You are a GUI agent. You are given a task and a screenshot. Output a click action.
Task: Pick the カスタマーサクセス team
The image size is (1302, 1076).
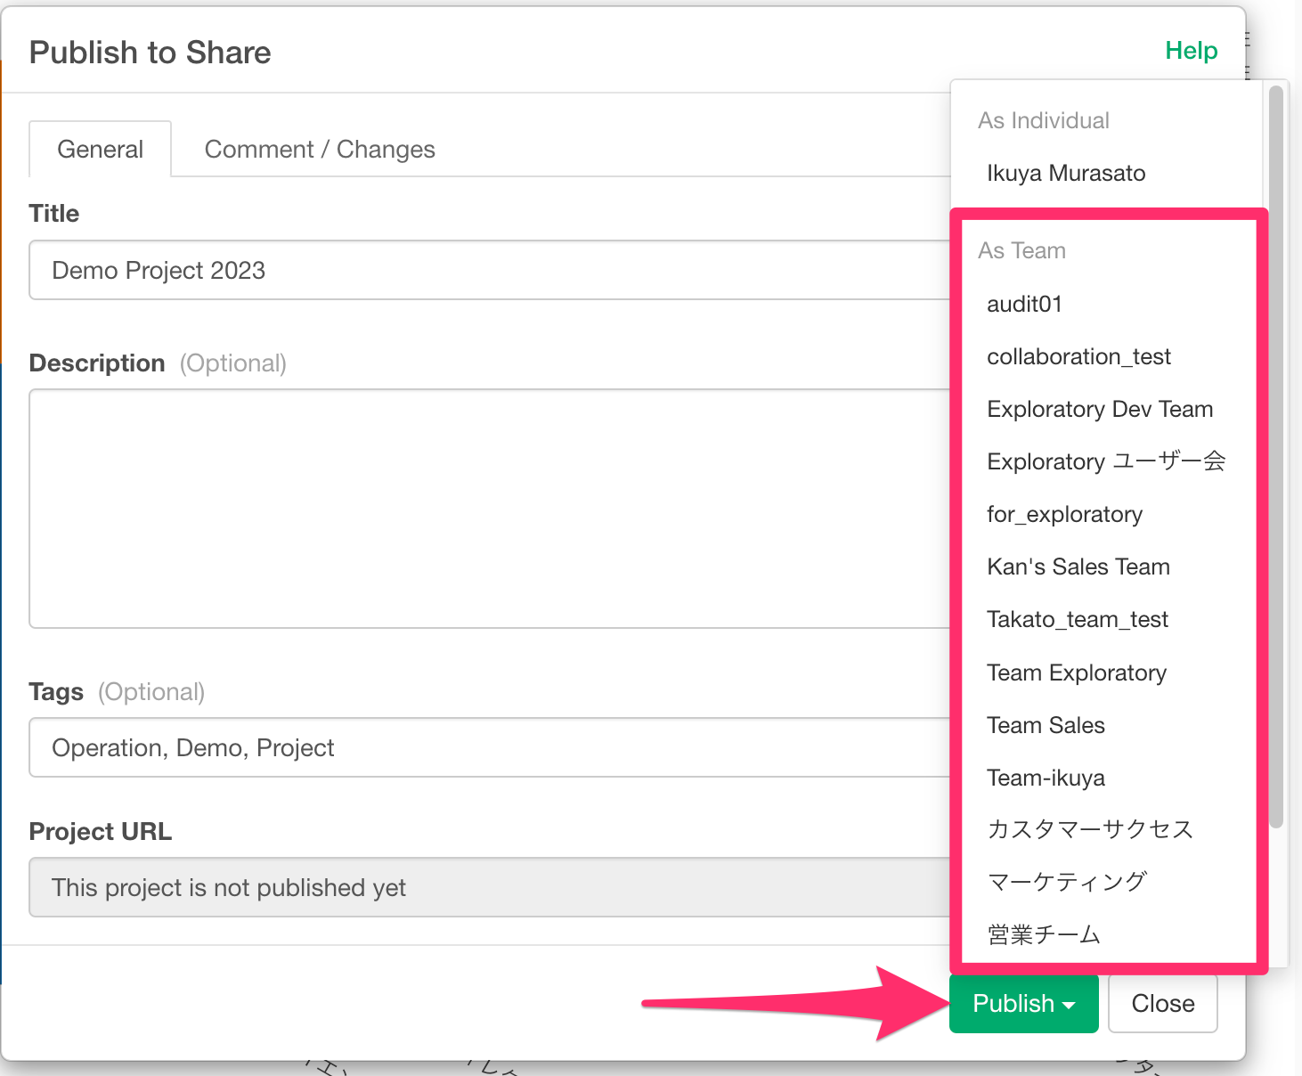[x=1089, y=830]
